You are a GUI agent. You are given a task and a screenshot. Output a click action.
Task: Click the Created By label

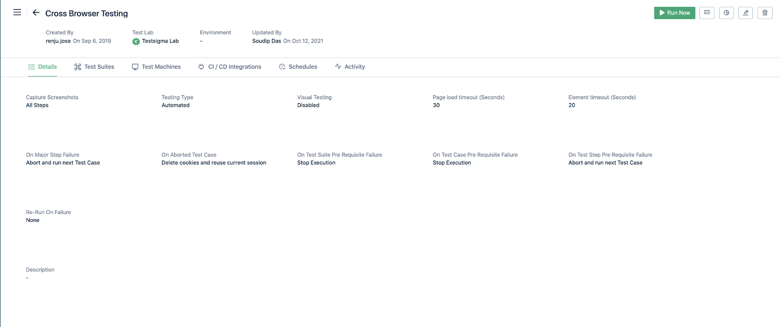click(59, 33)
